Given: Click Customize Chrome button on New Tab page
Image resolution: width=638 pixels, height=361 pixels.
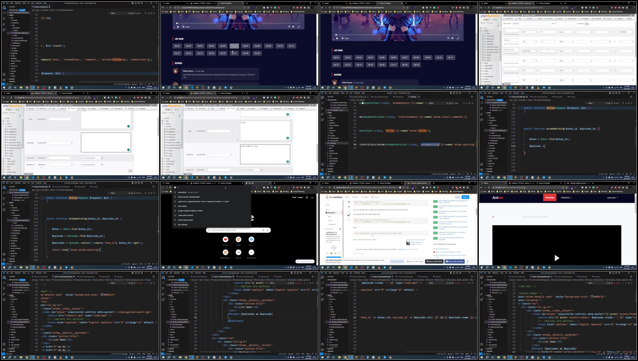Looking at the screenshot, I should [x=305, y=262].
